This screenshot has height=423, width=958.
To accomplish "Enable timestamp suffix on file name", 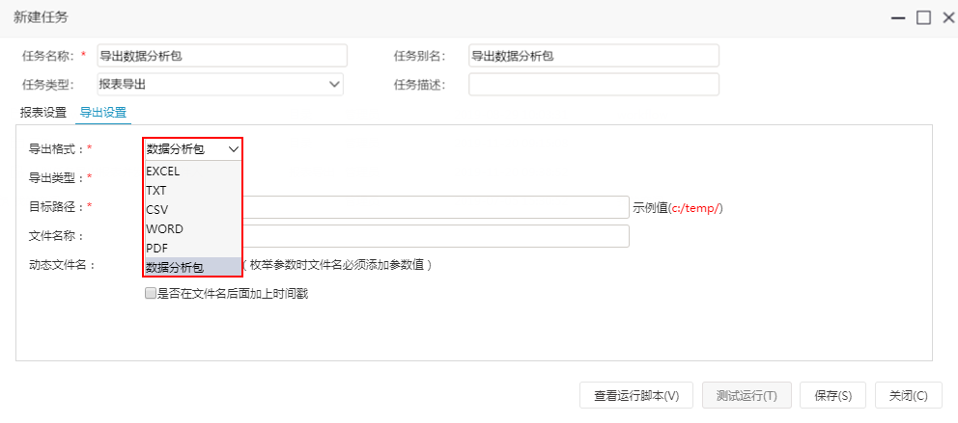I will point(151,294).
